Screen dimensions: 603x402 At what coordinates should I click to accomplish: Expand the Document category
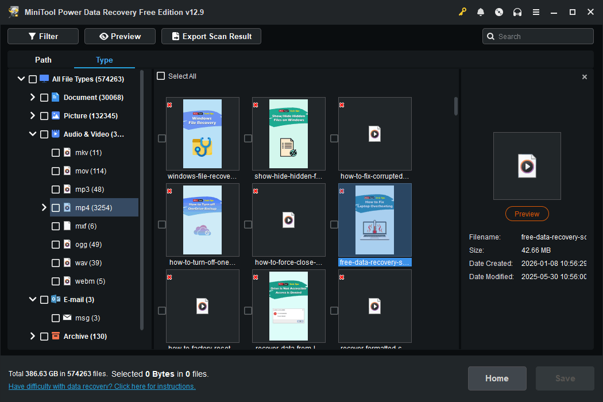33,97
